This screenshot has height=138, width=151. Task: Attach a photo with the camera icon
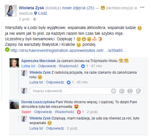pos(122,91)
